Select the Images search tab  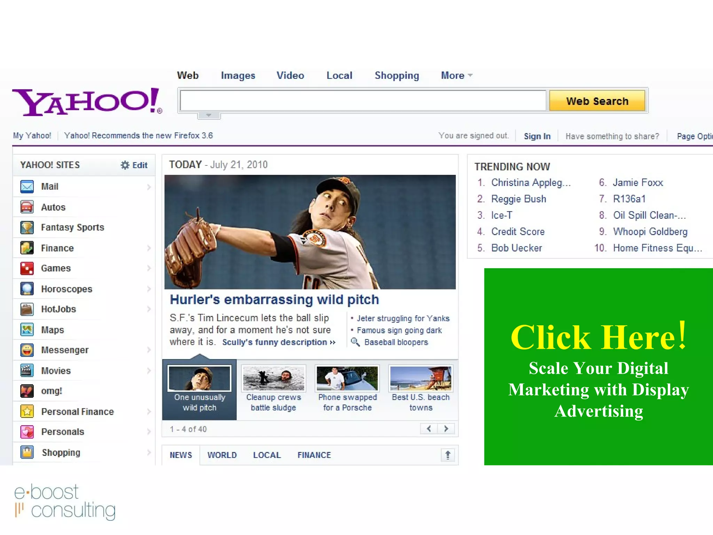[238, 75]
